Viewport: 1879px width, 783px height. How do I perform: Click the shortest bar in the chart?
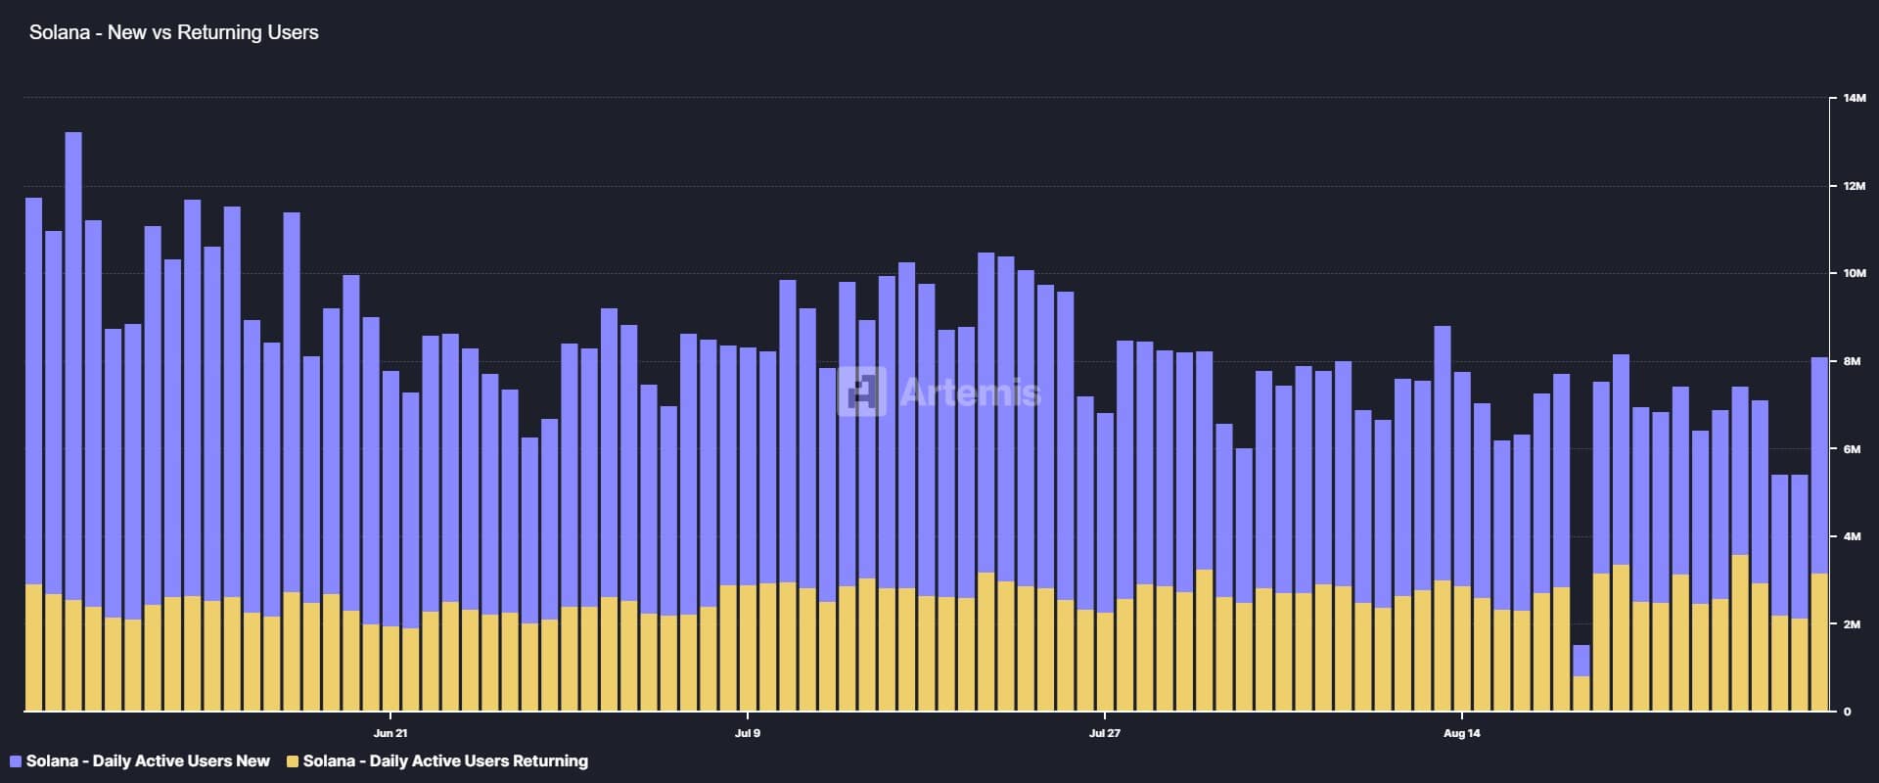pyautogui.click(x=1581, y=675)
